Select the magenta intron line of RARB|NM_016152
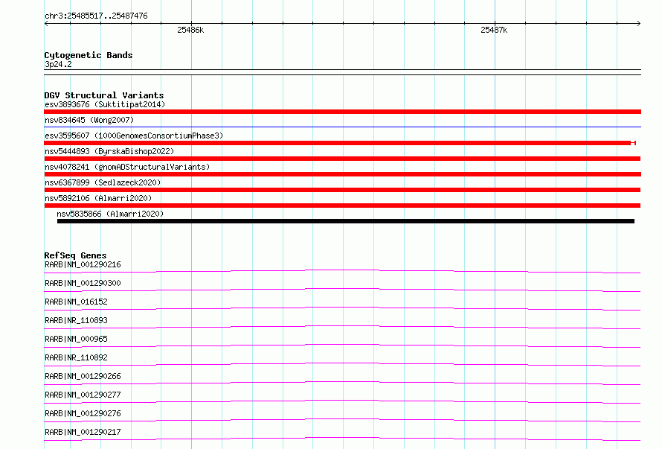 click(342, 308)
